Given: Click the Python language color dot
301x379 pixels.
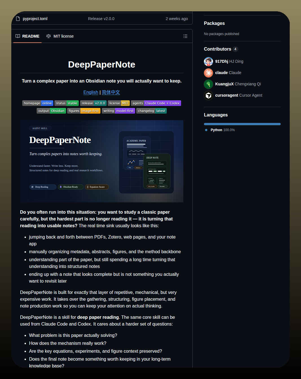Looking at the screenshot, I should point(206,130).
